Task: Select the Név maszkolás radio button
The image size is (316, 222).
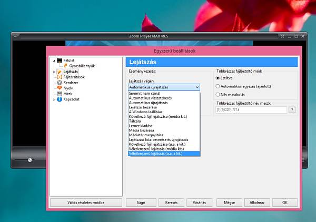Action: pos(218,95)
